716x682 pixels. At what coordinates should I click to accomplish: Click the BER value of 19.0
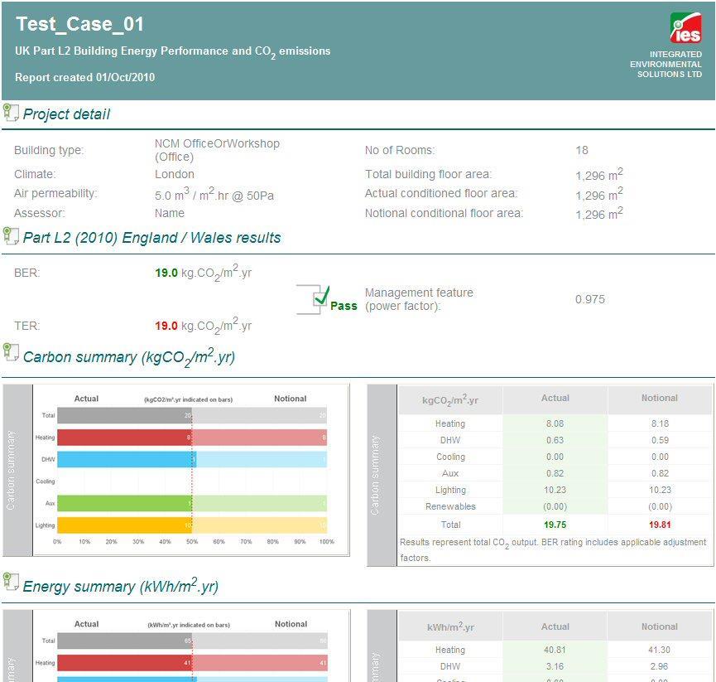[x=165, y=272]
